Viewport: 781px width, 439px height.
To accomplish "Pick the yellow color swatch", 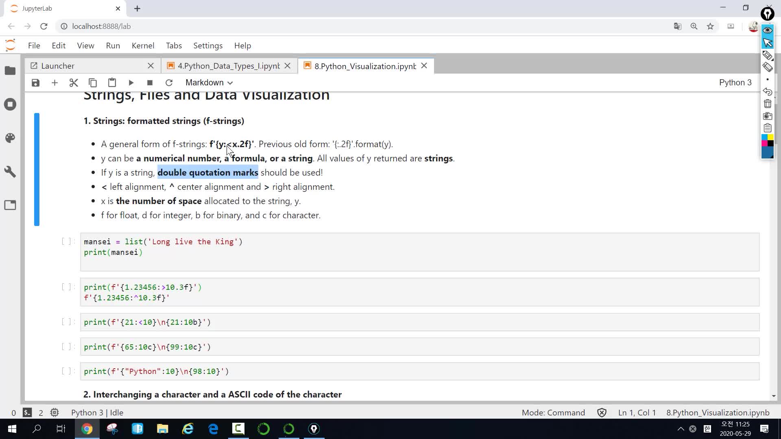I will pos(770,137).
